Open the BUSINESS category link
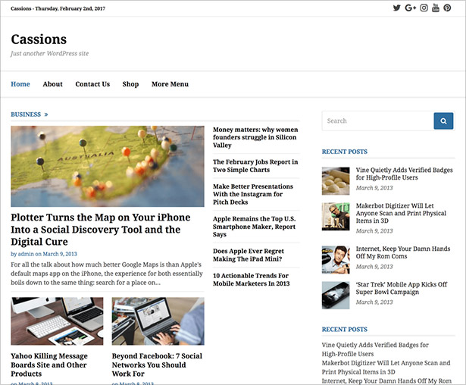466x385 pixels. pyautogui.click(x=26, y=114)
